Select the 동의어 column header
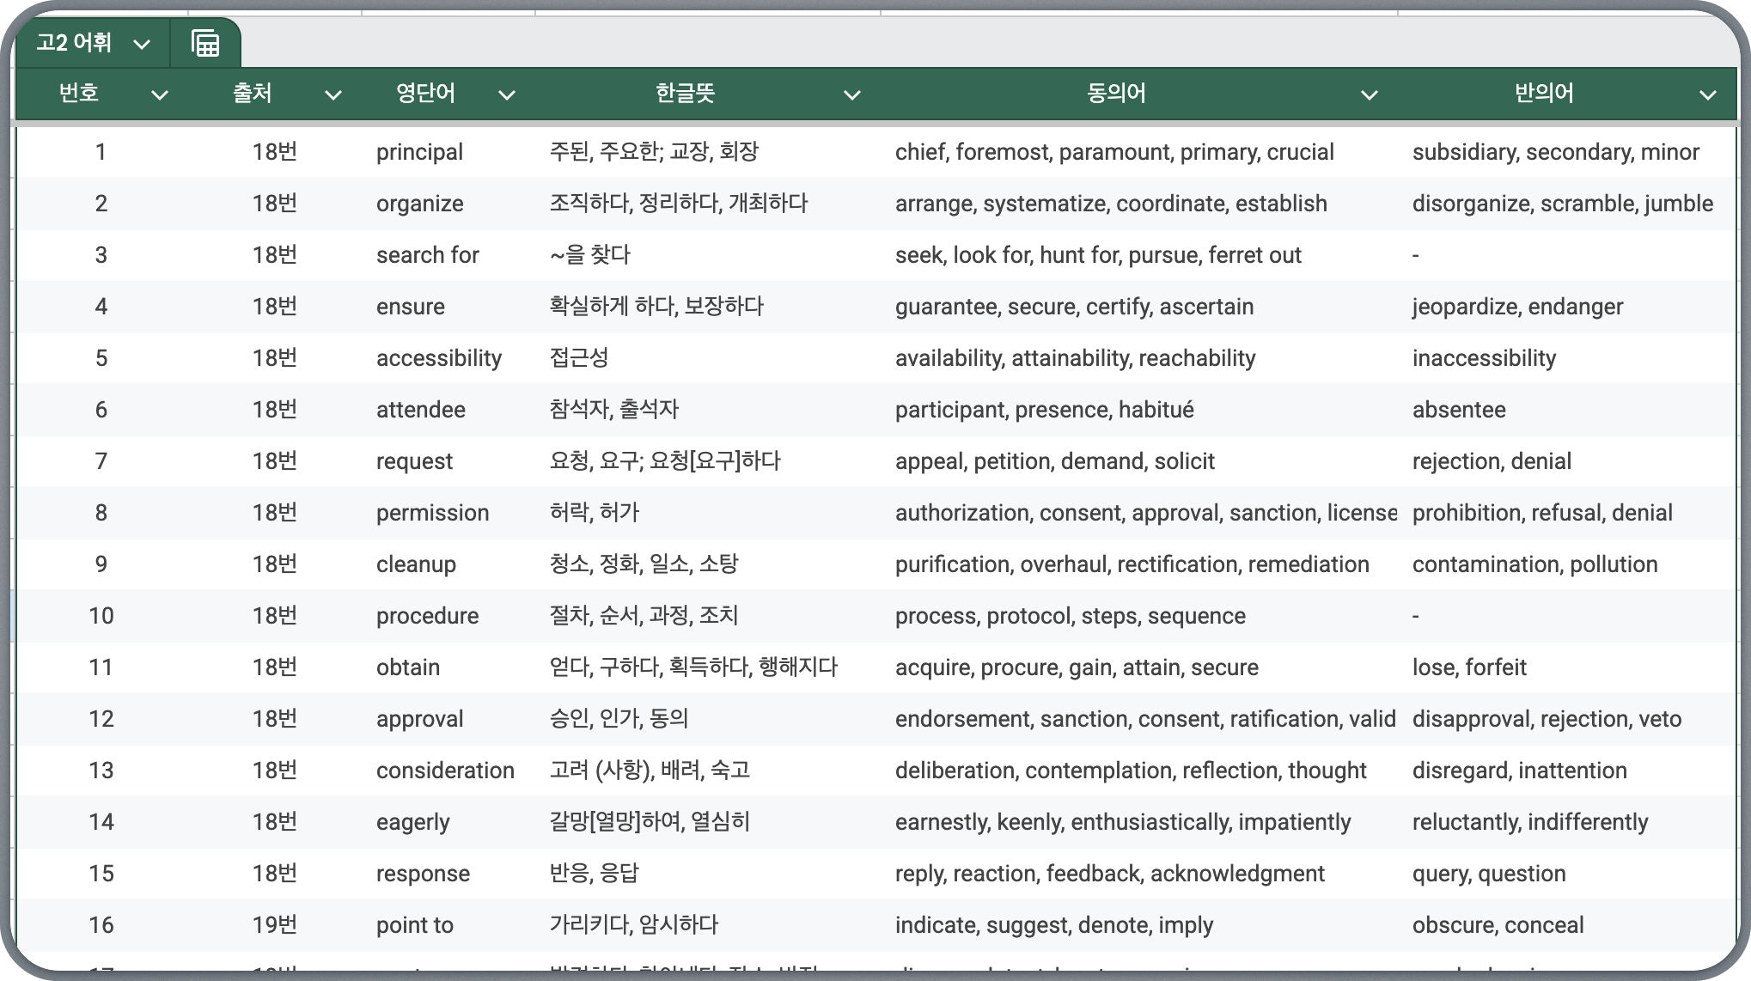This screenshot has height=981, width=1751. [x=1115, y=93]
